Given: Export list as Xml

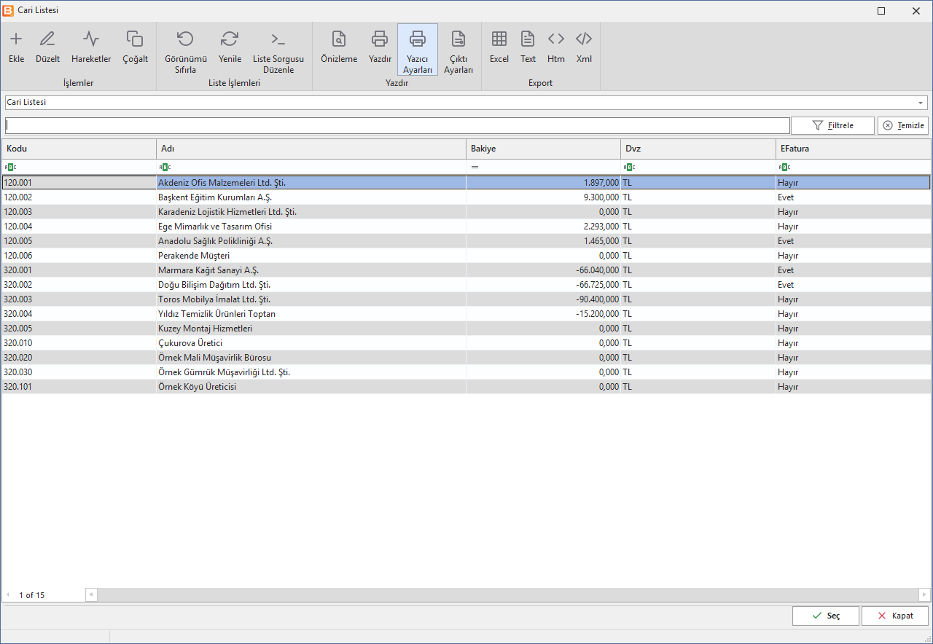Looking at the screenshot, I should click(x=584, y=47).
